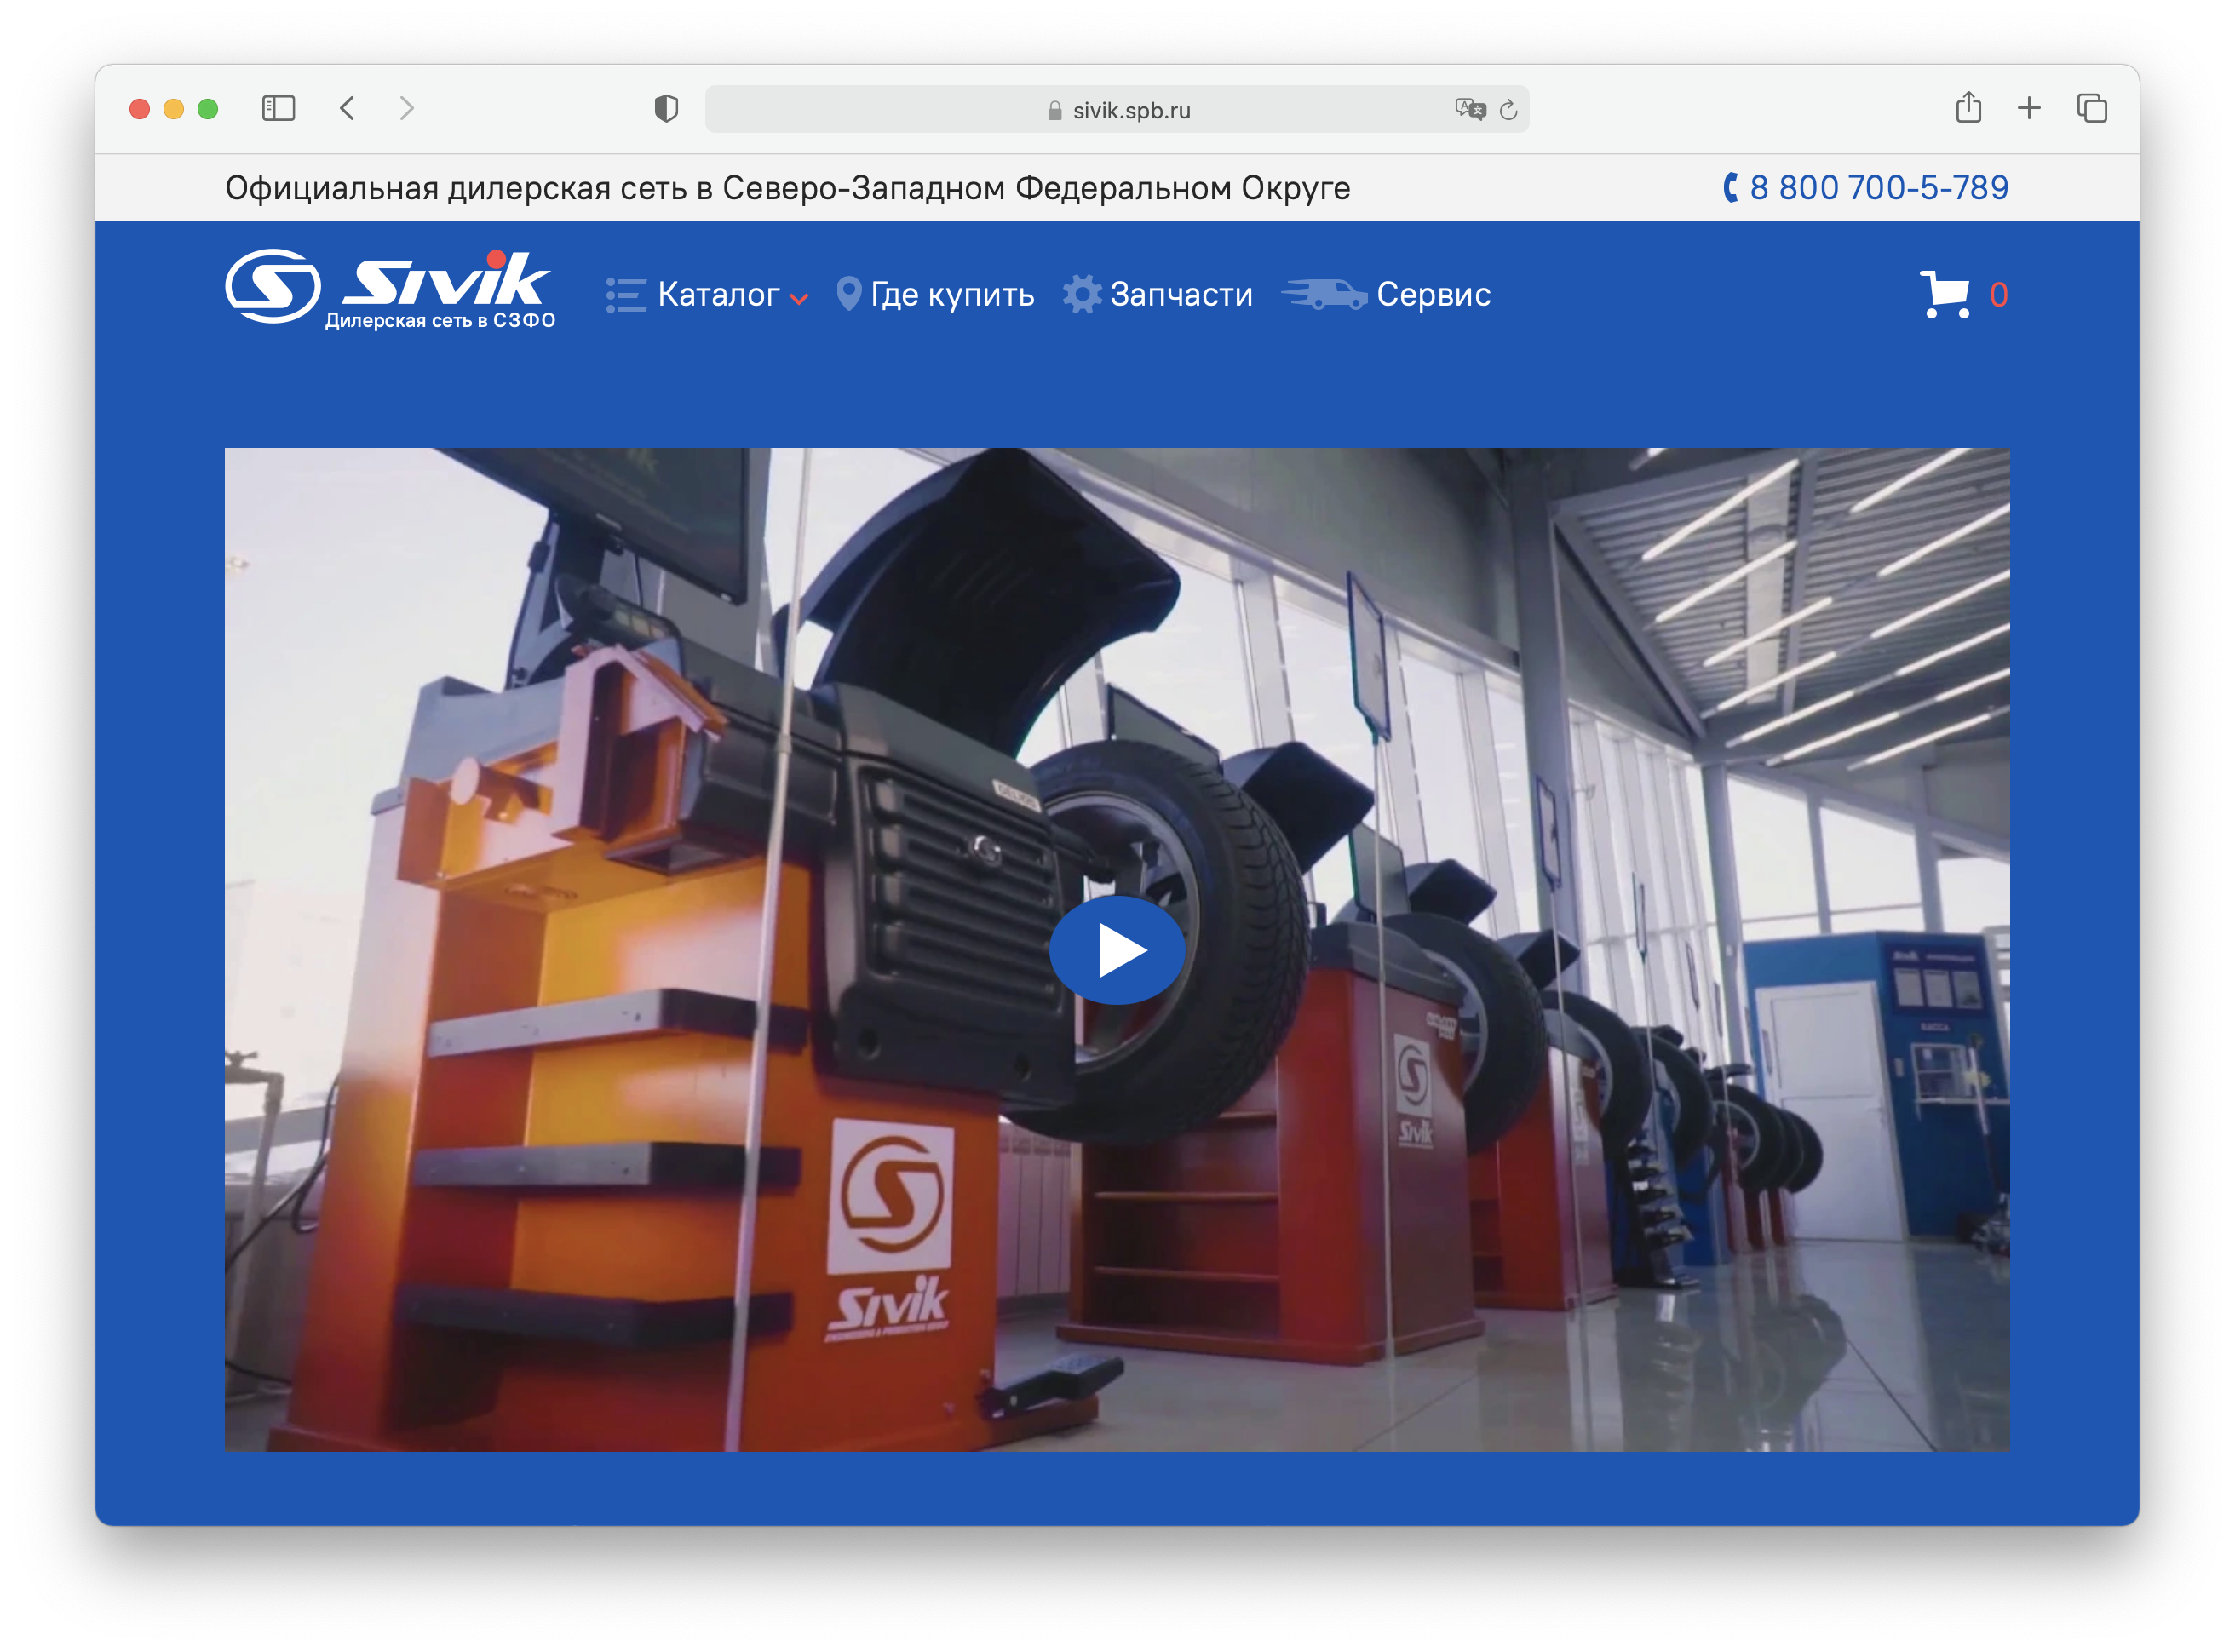
Task: Open the Share menu
Action: [x=1968, y=107]
